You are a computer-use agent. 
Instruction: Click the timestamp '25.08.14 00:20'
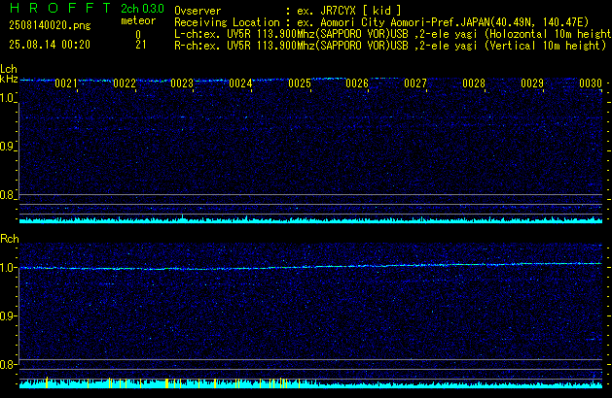[x=50, y=45]
